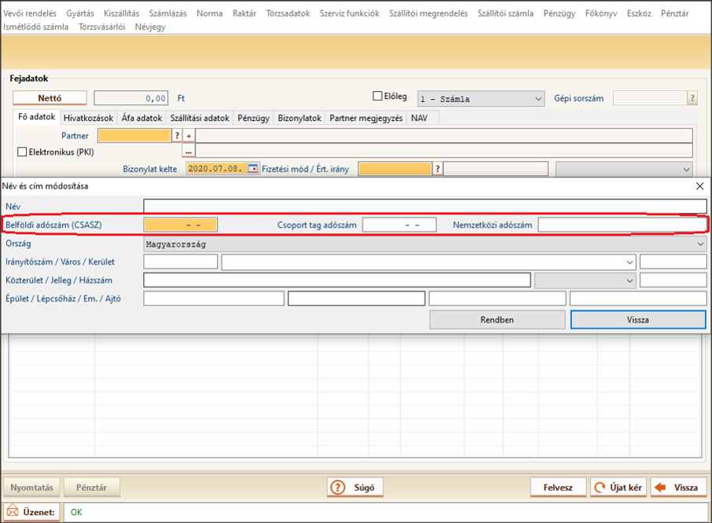Click into the Név input field

pos(425,207)
